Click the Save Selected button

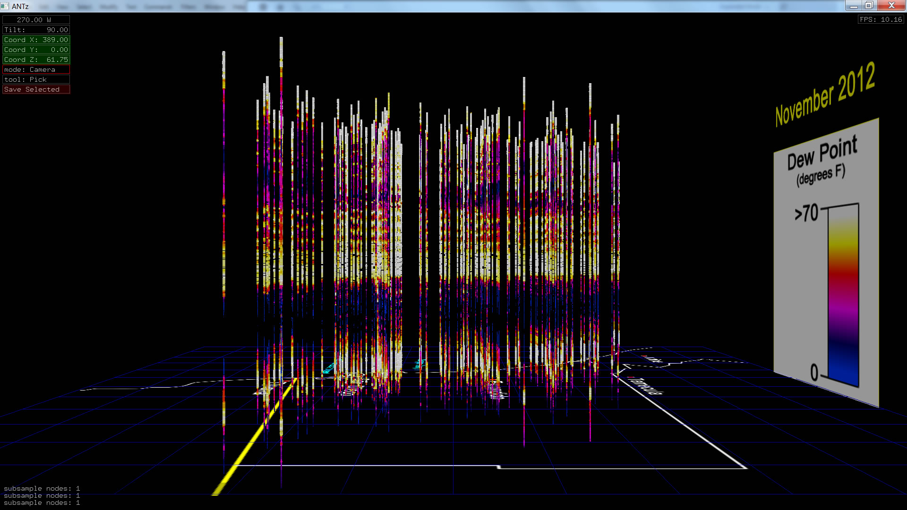36,89
